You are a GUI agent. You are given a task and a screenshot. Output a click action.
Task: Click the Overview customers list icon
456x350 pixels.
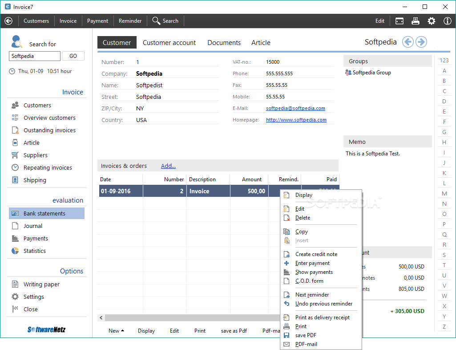15,118
